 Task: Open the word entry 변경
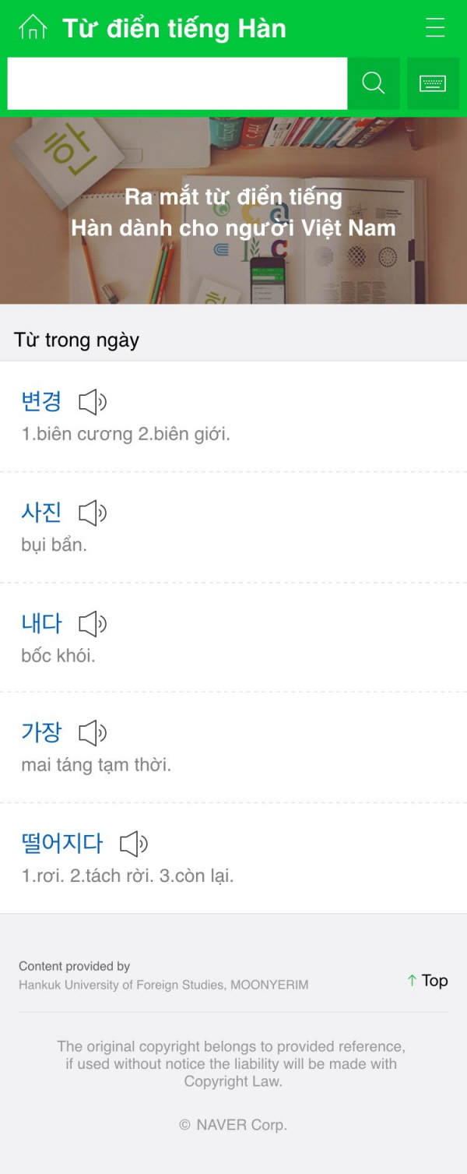[41, 401]
